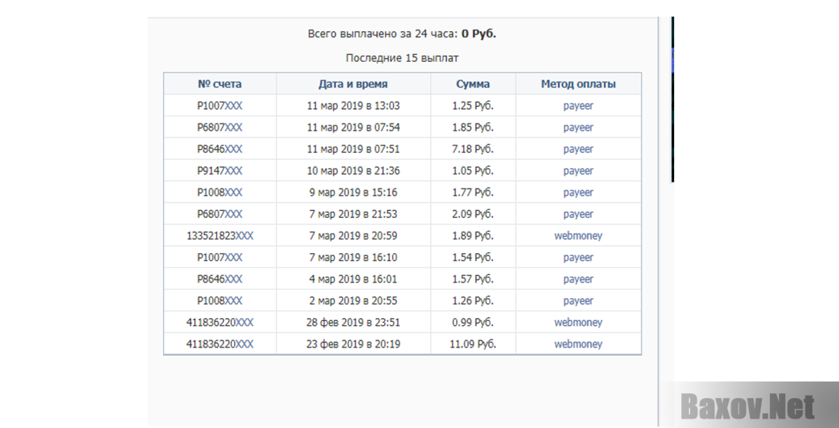The width and height of the screenshot is (839, 428).
Task: Open payeer link in the 1.25 Руб. row
Action: [579, 106]
